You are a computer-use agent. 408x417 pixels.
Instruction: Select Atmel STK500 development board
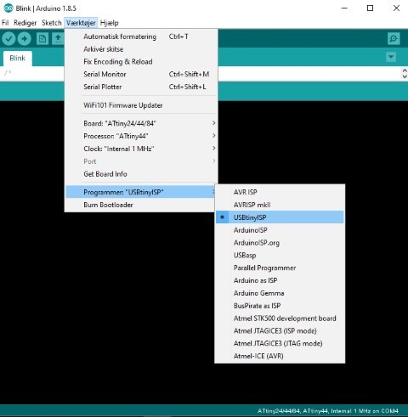click(280, 318)
